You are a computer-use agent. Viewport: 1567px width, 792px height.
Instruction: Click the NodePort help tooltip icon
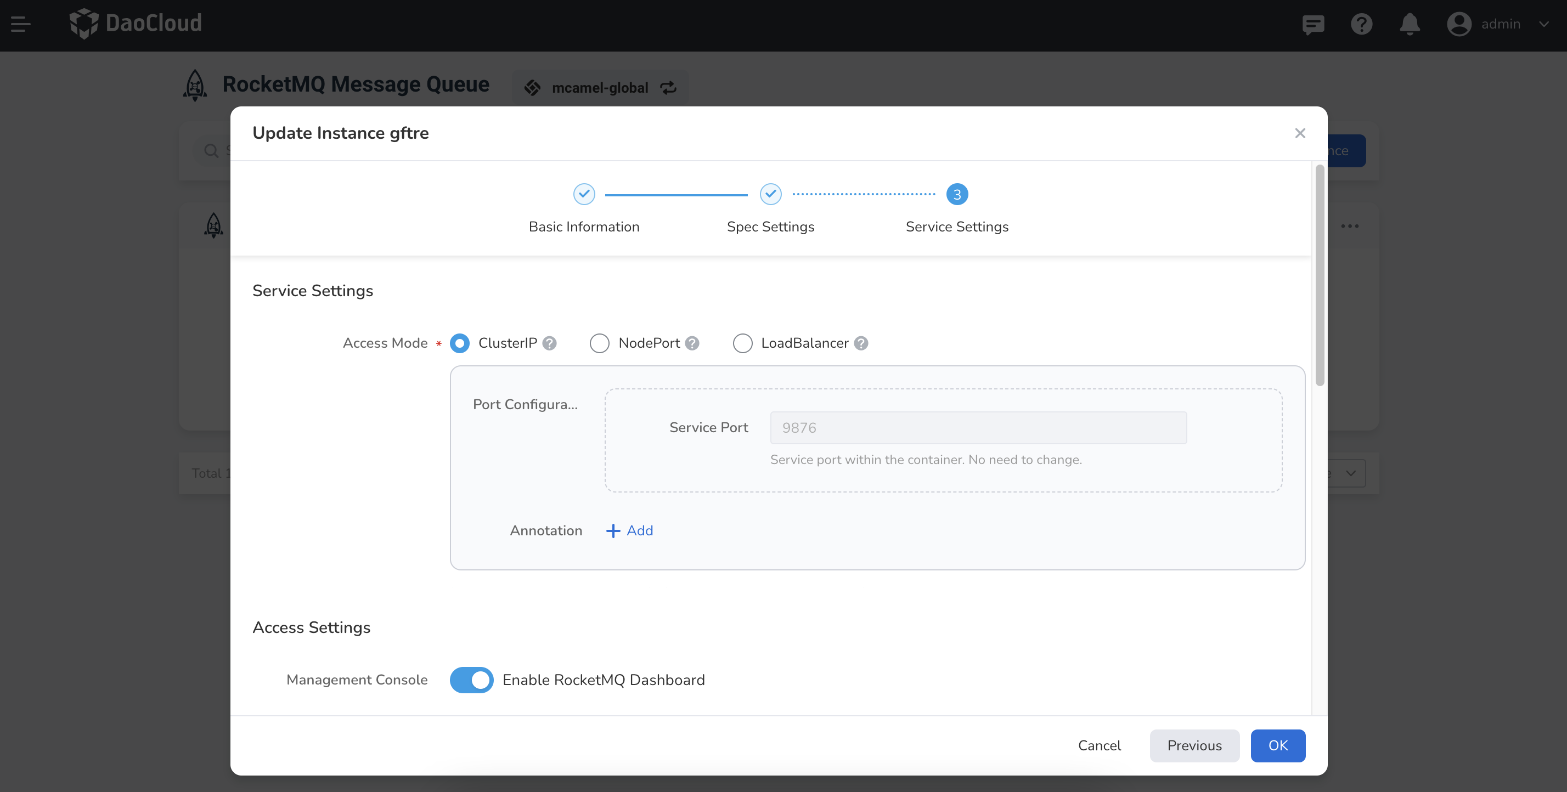692,343
